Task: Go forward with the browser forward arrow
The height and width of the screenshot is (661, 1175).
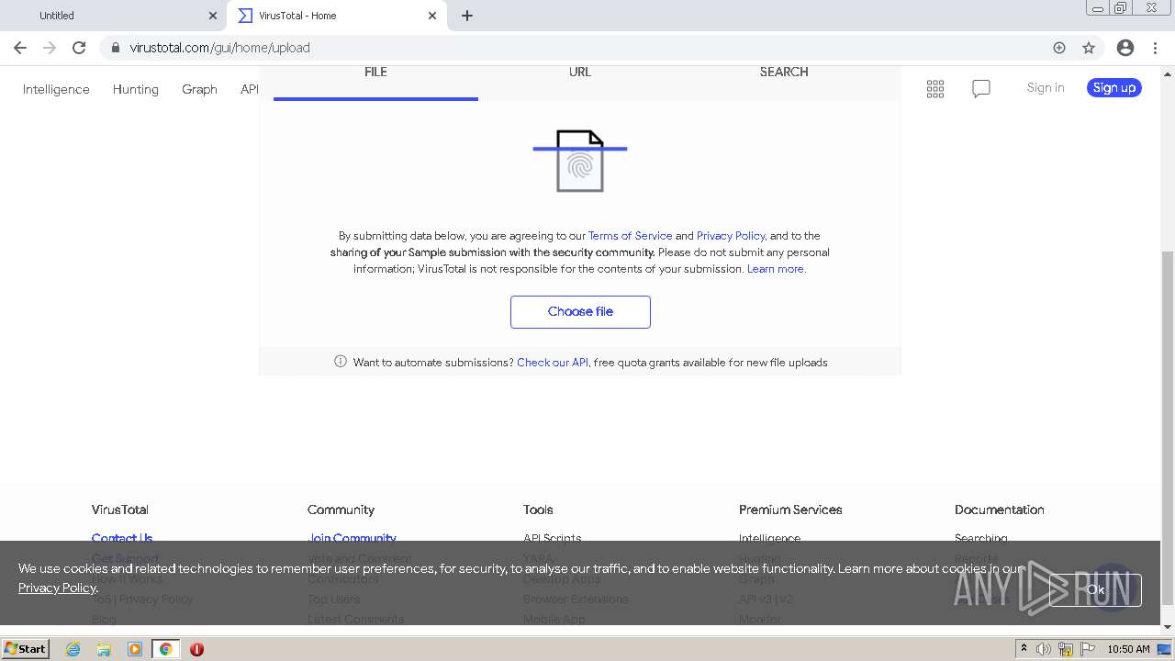Action: pos(50,48)
